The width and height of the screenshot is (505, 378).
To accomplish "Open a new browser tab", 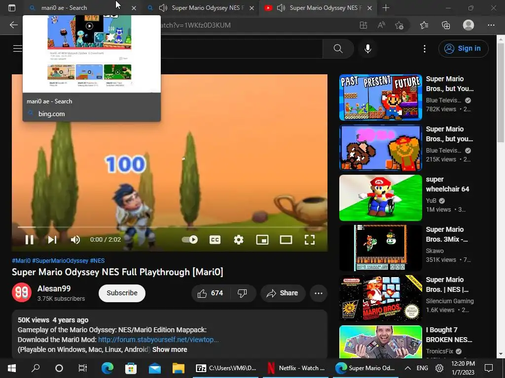I will (x=386, y=8).
